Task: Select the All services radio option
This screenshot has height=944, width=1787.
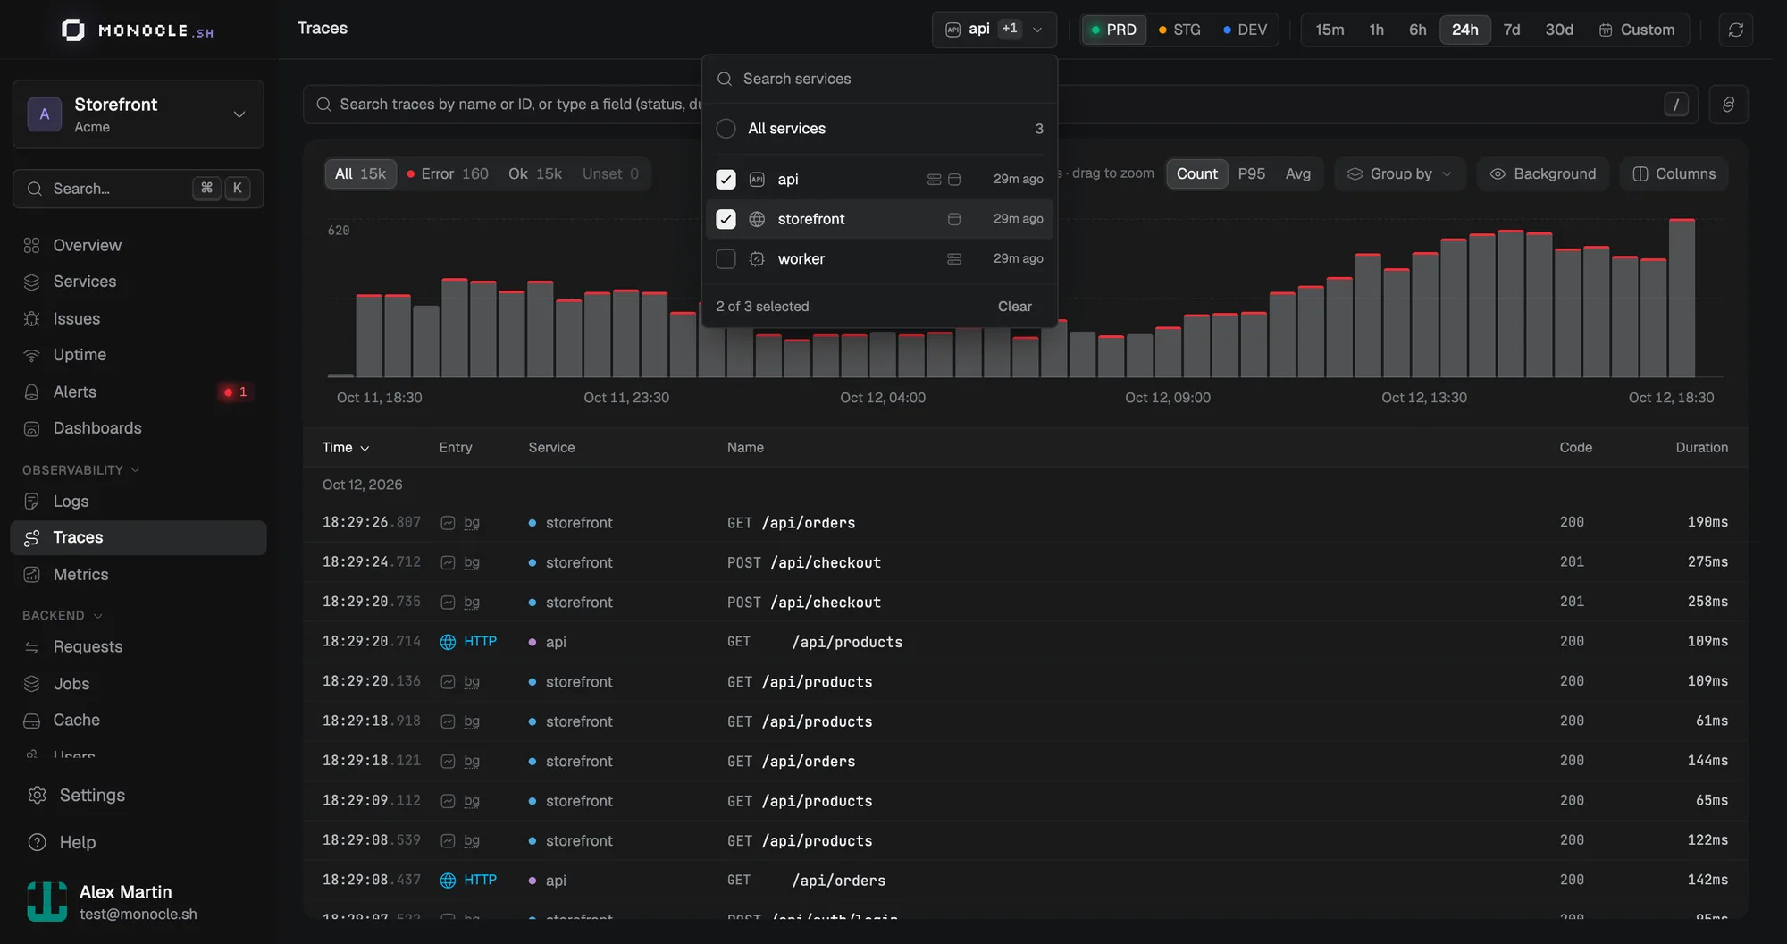Action: 726,129
